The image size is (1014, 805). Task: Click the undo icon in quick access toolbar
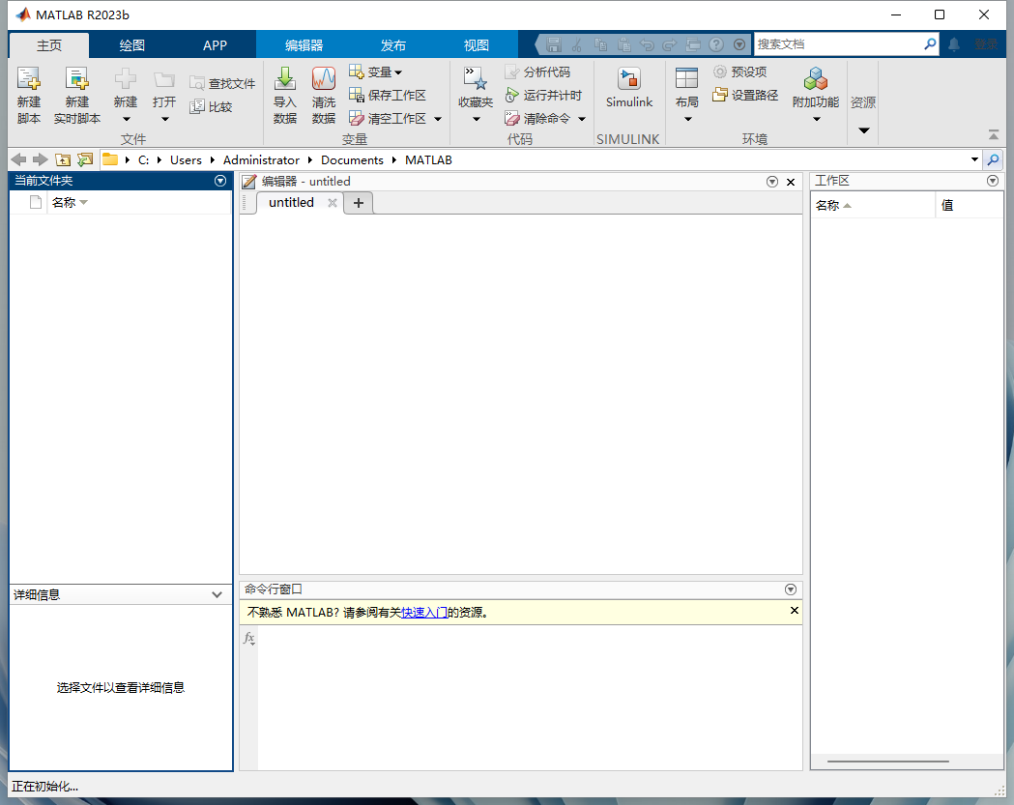pos(646,44)
